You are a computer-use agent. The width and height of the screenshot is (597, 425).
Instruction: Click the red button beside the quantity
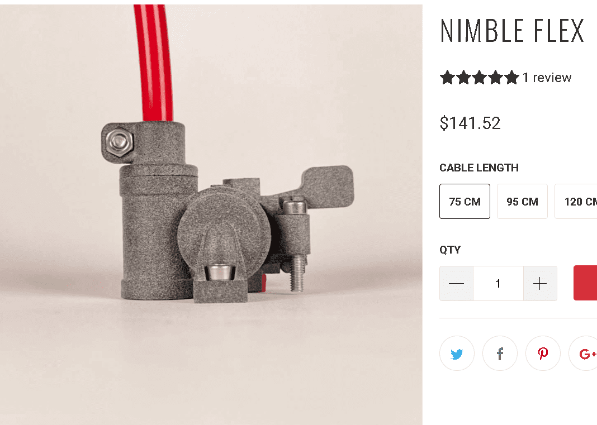(586, 283)
